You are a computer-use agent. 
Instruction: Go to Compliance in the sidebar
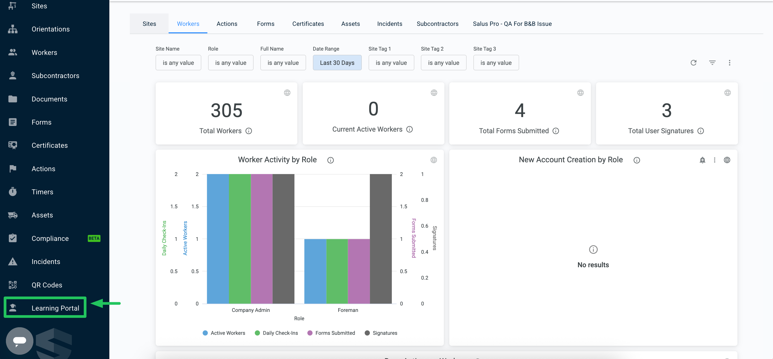[x=50, y=238]
